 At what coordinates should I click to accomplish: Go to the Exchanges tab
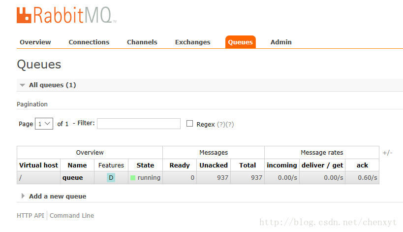click(x=193, y=42)
